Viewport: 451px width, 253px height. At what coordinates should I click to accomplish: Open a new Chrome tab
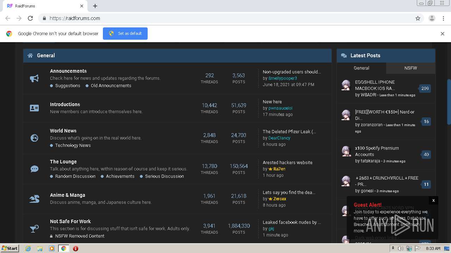click(95, 6)
